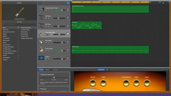Viewport: 171px width, 96px height.
Task: Click the Coffee Shop percussion icon
Action: [41, 50]
